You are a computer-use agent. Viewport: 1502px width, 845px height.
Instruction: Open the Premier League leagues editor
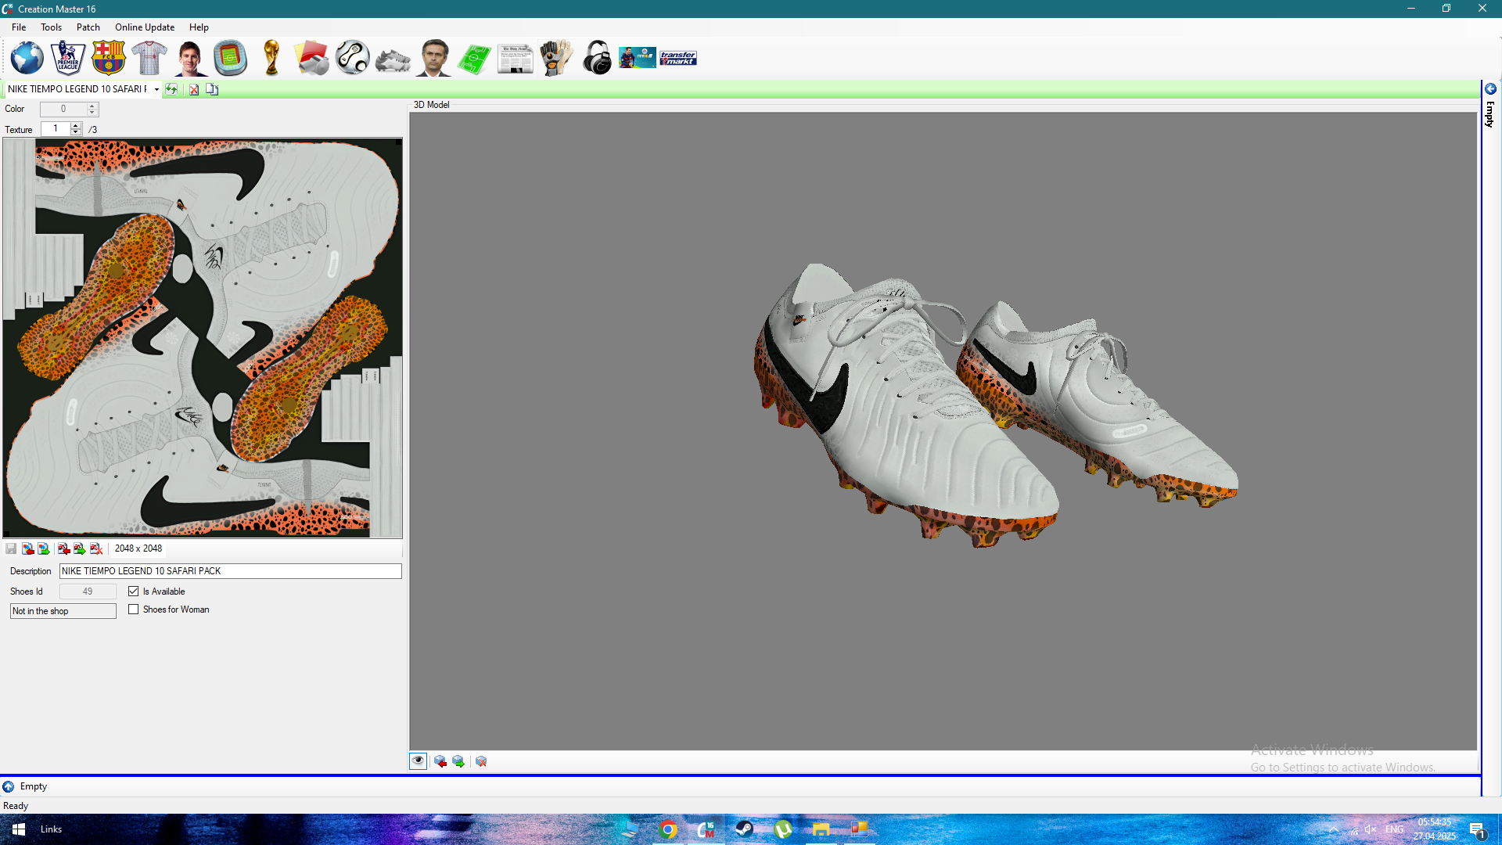click(67, 58)
